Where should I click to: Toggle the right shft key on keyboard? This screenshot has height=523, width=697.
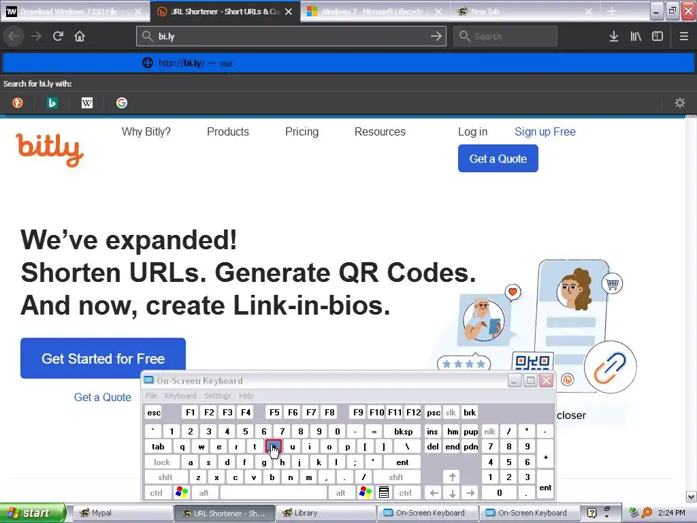point(396,477)
